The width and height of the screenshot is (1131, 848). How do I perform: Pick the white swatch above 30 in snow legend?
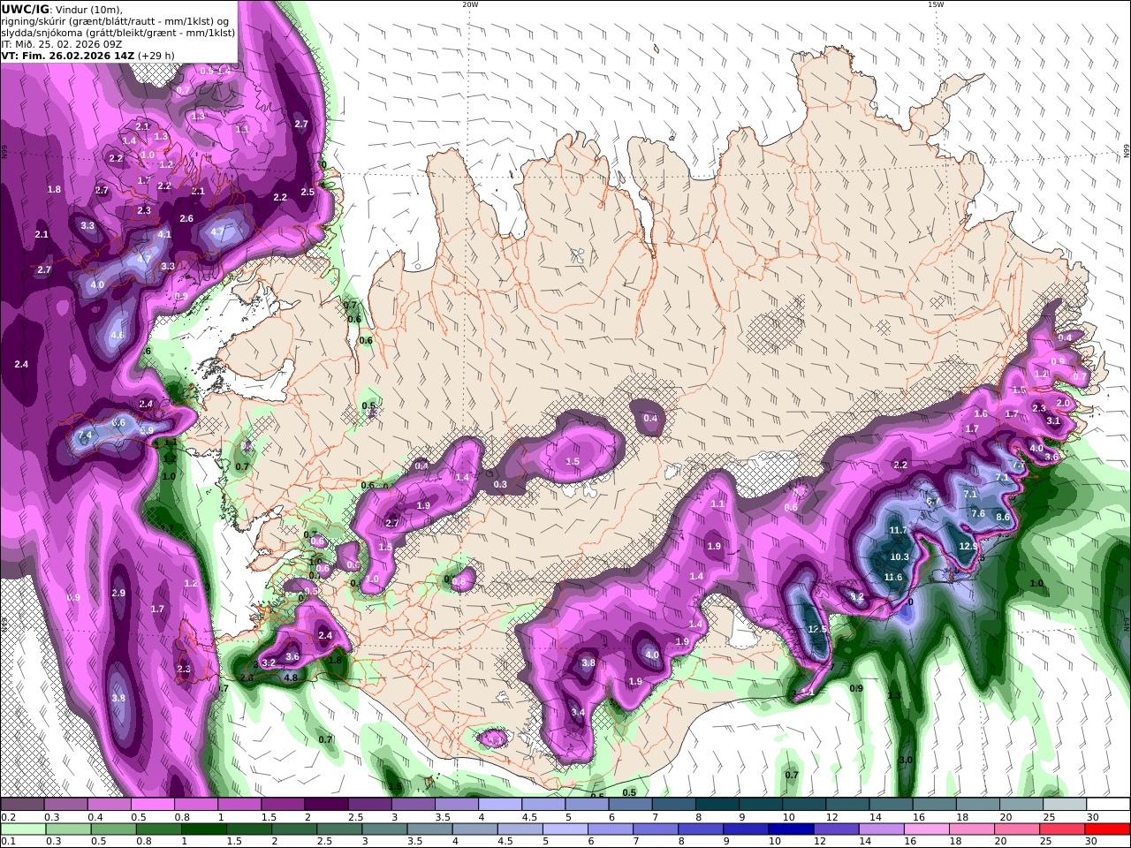[1109, 805]
